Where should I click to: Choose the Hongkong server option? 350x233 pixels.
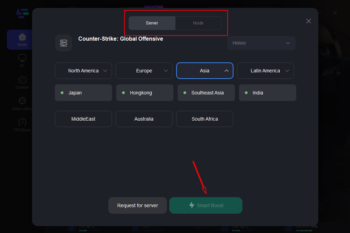click(x=145, y=93)
